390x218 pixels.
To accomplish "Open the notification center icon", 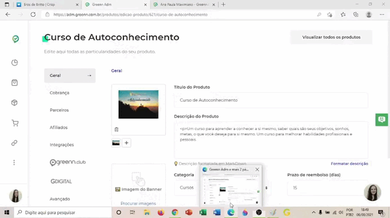I will click(381, 212).
